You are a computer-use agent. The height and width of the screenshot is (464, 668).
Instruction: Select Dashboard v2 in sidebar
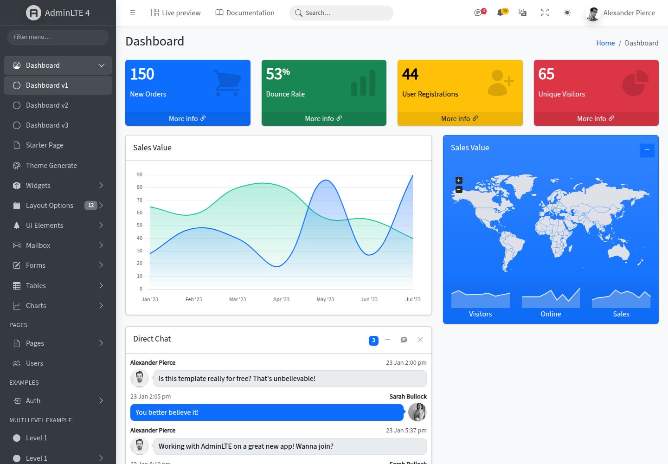[x=58, y=105]
